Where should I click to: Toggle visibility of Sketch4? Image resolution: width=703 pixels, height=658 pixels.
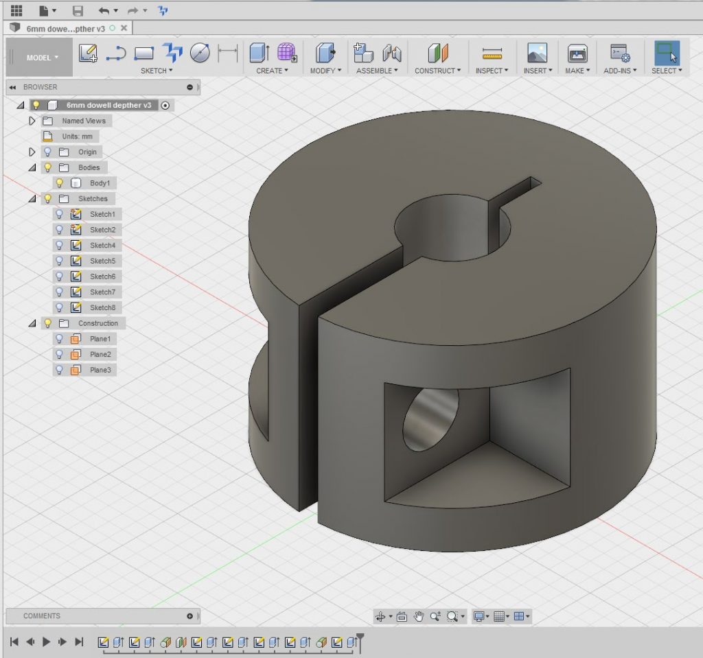[60, 246]
